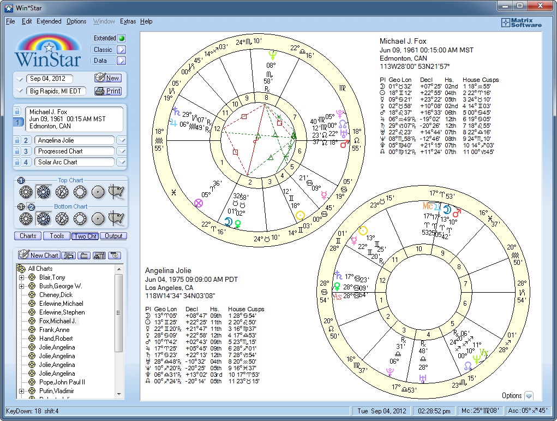Toggle the lock on chart slot 3

tap(17, 151)
